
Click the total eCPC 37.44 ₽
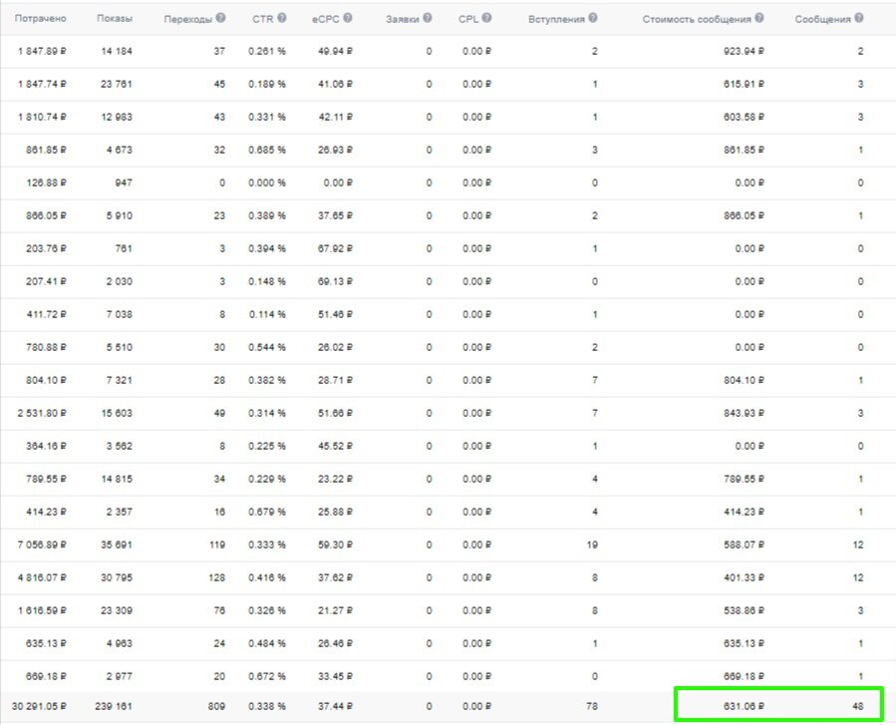point(336,707)
